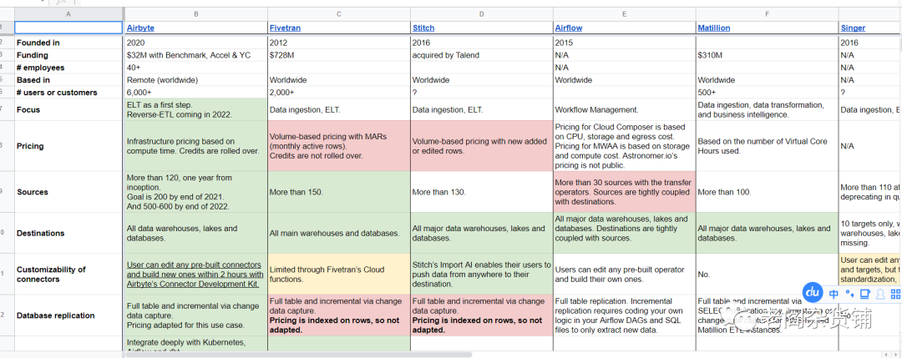
Task: Select the '# users or customers' label cell
Action: 69,93
